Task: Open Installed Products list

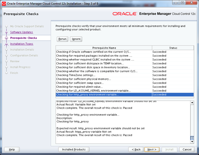Action: (74, 149)
